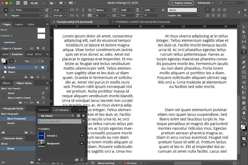Expand the English: USA language dropdown
Viewport: 248px width, 165px height.
(x=198, y=15)
